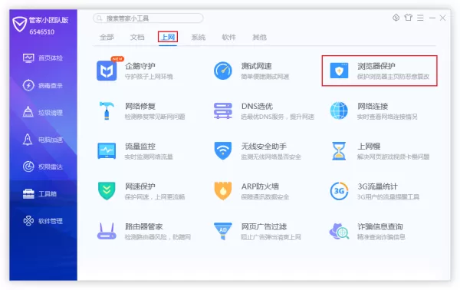460x290 pixels.
Task: Open 网速保护 green shield icon
Action: click(x=107, y=191)
